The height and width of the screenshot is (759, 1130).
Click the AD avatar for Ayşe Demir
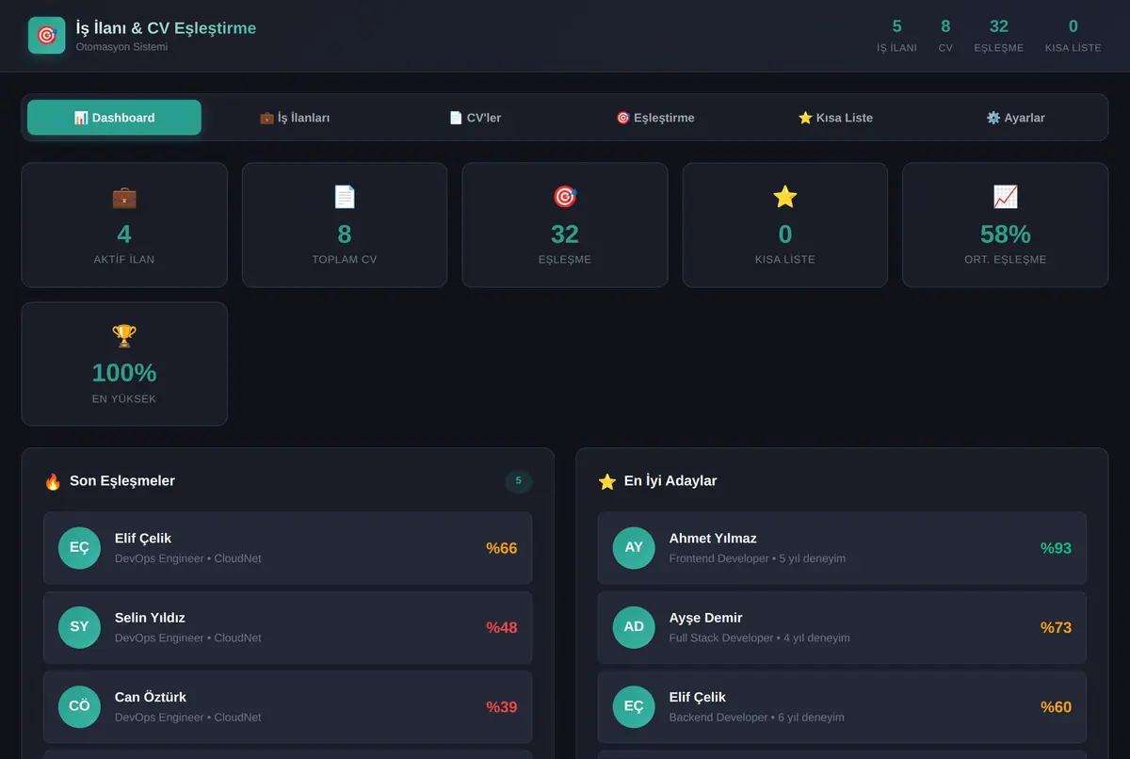(x=634, y=627)
